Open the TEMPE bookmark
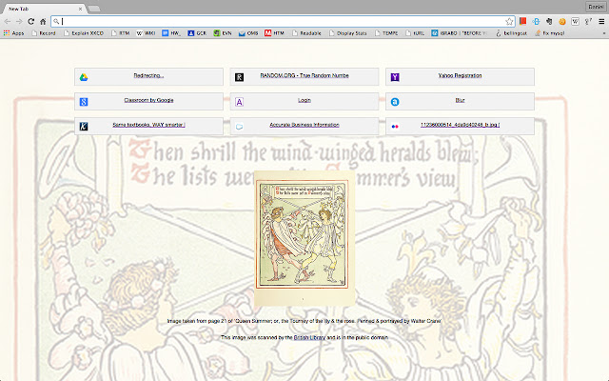 [x=386, y=33]
